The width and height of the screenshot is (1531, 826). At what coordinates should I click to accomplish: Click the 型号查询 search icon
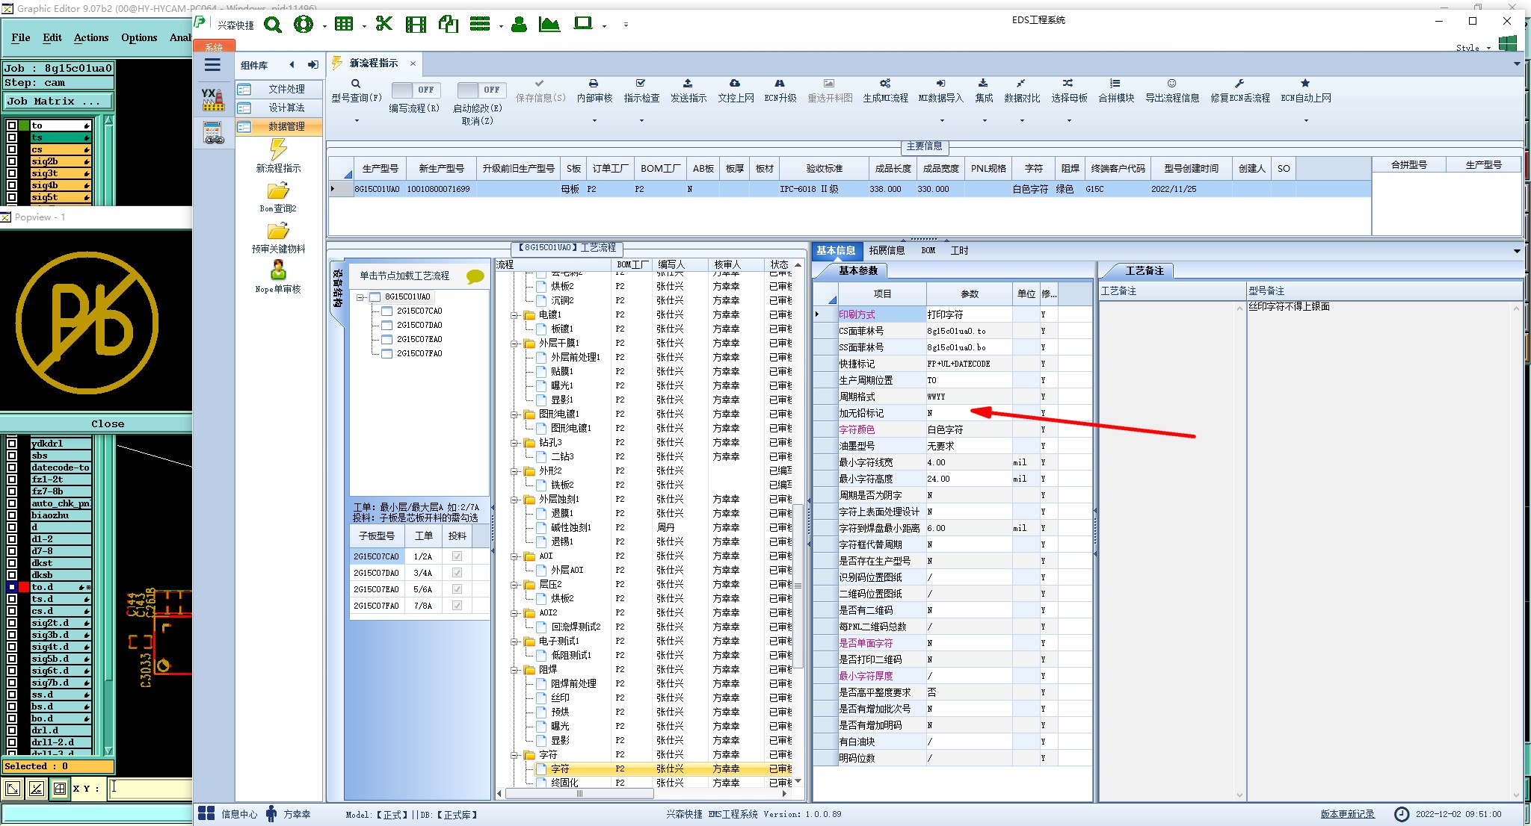click(356, 84)
